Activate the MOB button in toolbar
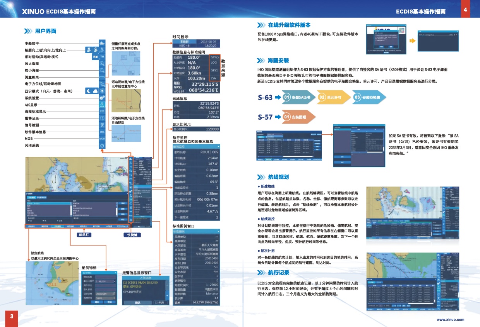Screen dimensions: 480x327 click(102, 139)
